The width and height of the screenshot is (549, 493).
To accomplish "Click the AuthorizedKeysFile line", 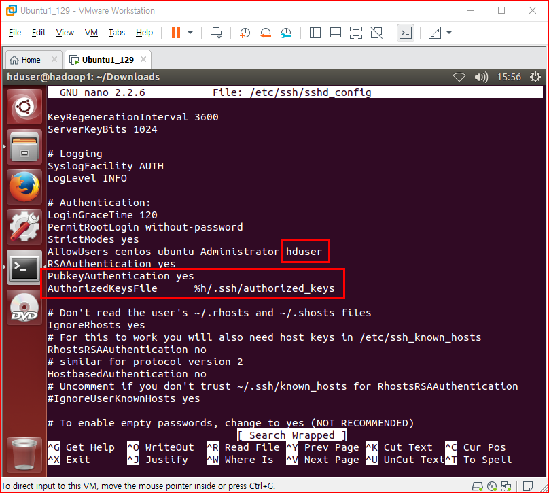I will tap(191, 288).
